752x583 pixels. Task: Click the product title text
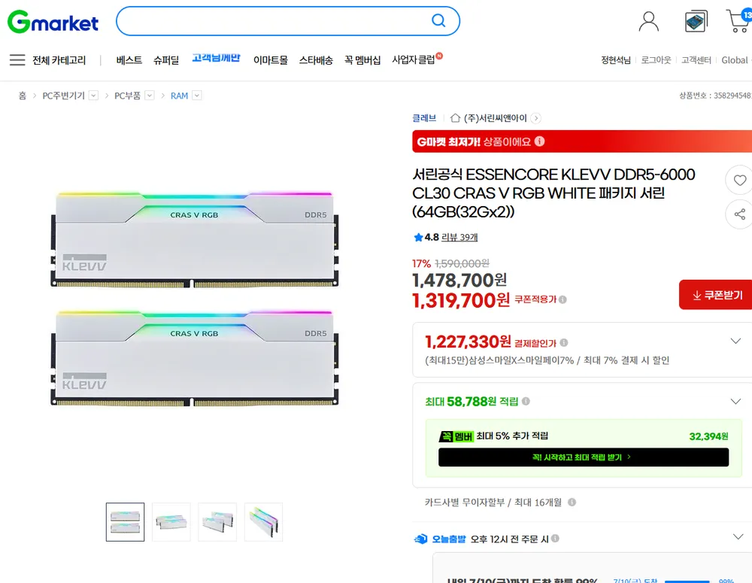553,193
